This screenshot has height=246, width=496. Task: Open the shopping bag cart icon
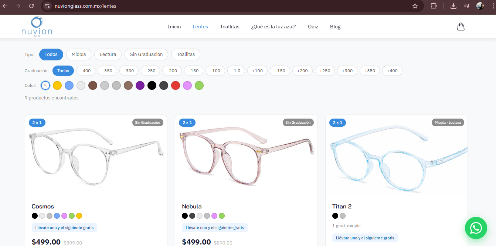point(461,27)
